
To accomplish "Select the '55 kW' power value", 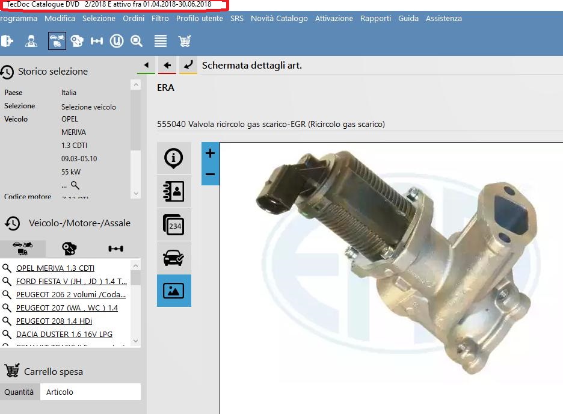I will [x=71, y=171].
